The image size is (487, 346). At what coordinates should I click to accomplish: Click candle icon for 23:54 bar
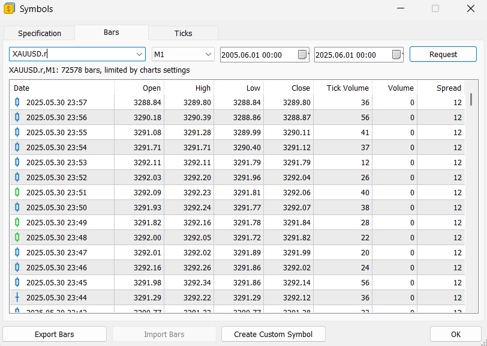click(17, 147)
